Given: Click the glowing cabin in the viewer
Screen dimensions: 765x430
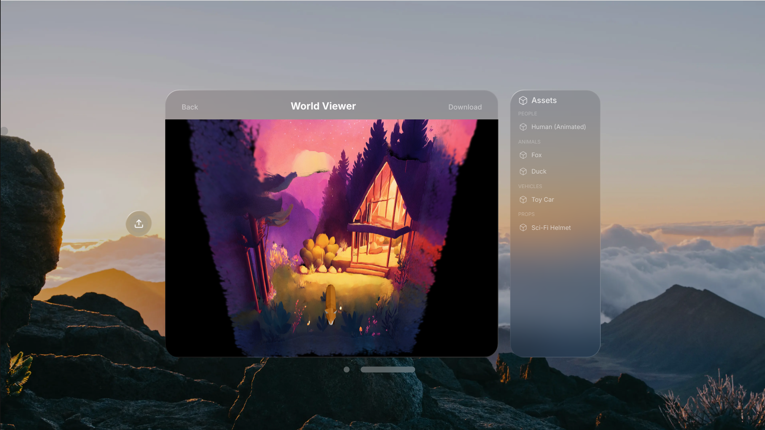Looking at the screenshot, I should coord(379,217).
